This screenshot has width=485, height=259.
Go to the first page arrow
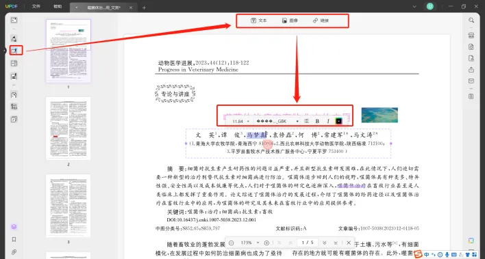point(279,243)
